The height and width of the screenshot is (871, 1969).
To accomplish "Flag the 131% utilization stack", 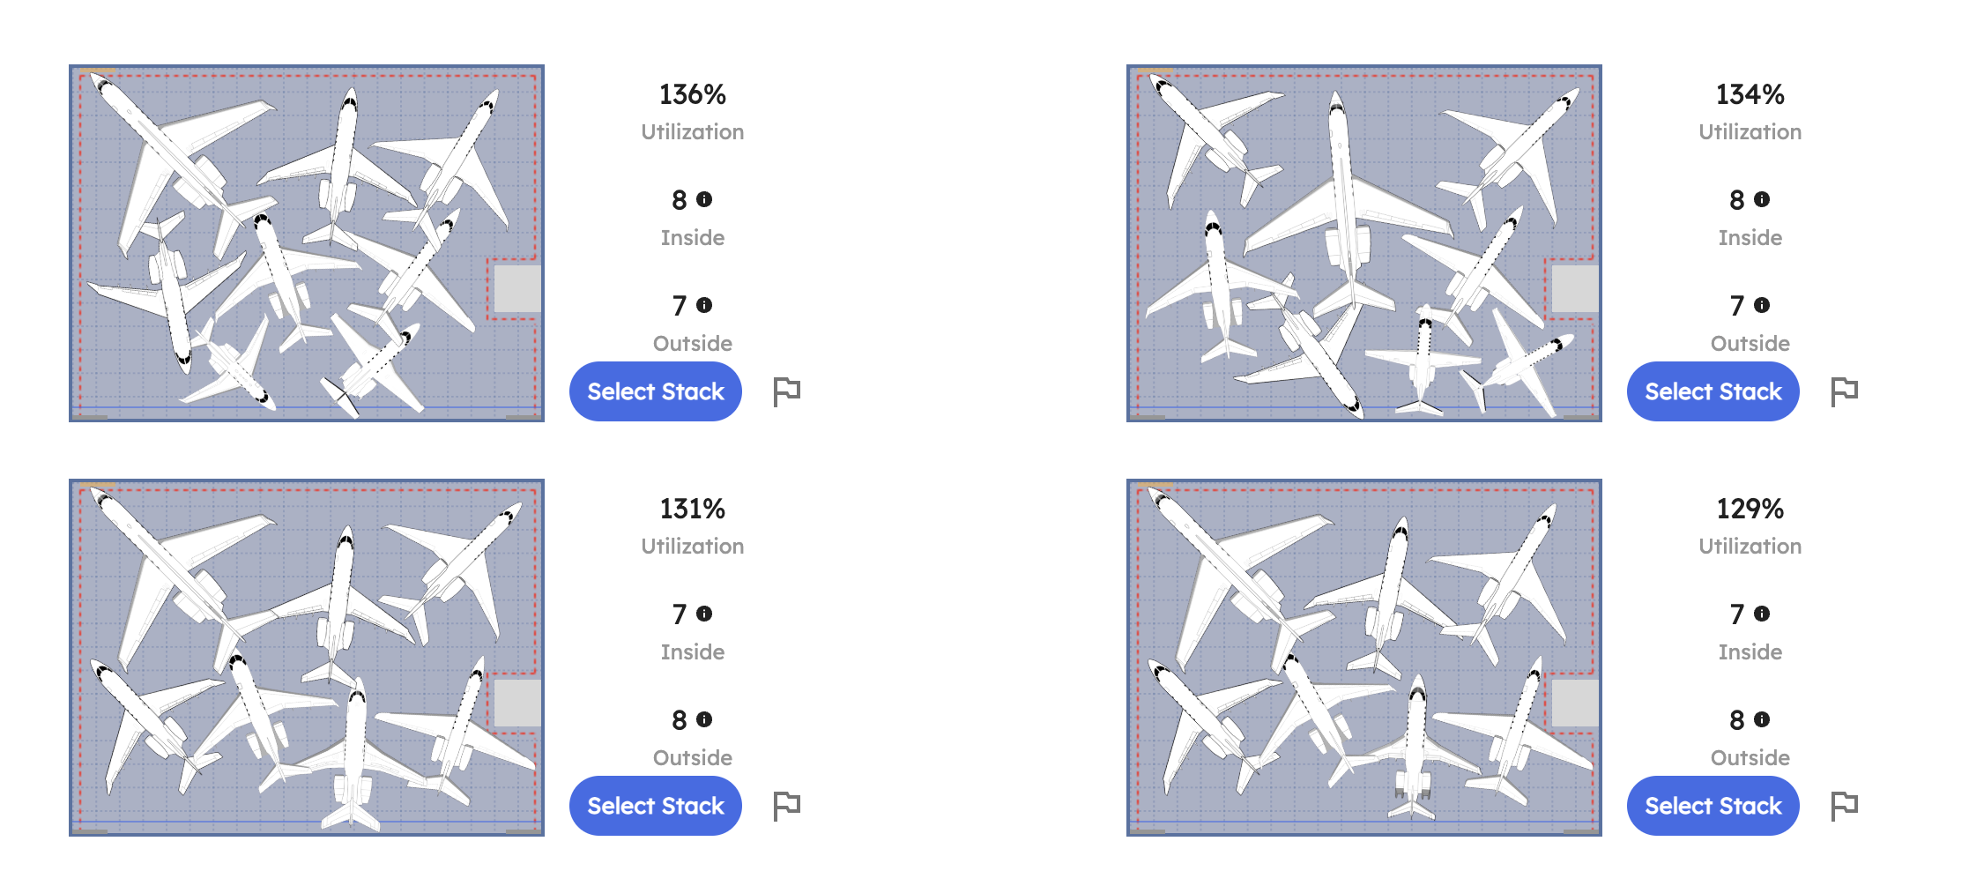I will click(x=787, y=805).
